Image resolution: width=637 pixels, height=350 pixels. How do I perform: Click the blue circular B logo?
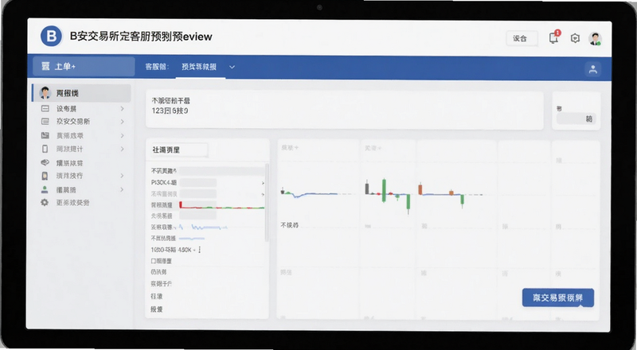pyautogui.click(x=51, y=36)
